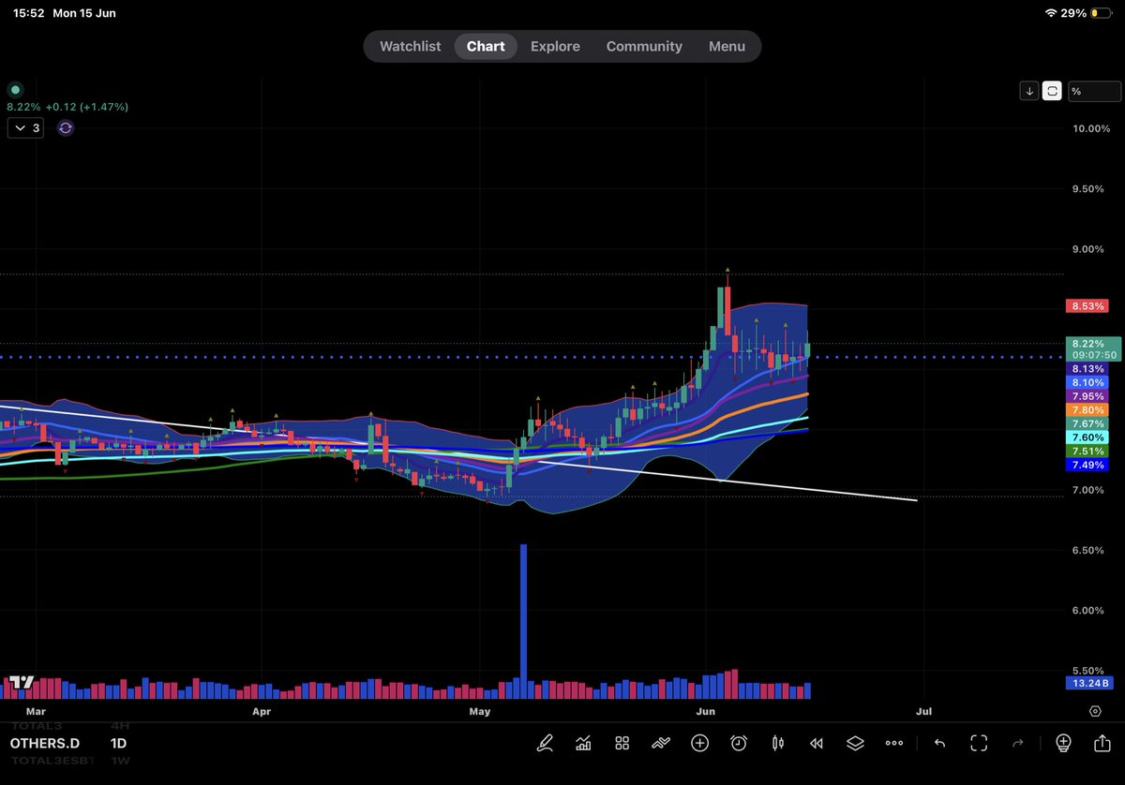
Task: Open the candlestick chart type icon
Action: (x=777, y=743)
